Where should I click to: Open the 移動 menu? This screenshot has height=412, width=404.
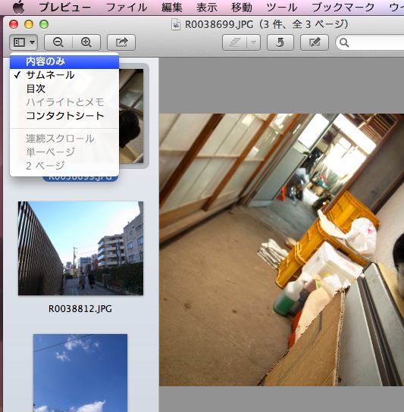tap(242, 7)
